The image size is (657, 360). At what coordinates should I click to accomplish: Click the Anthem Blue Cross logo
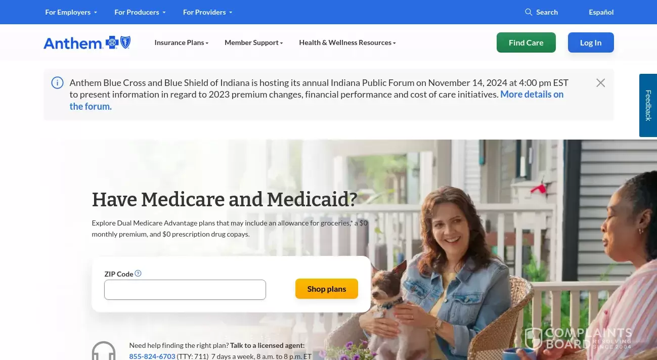click(87, 43)
